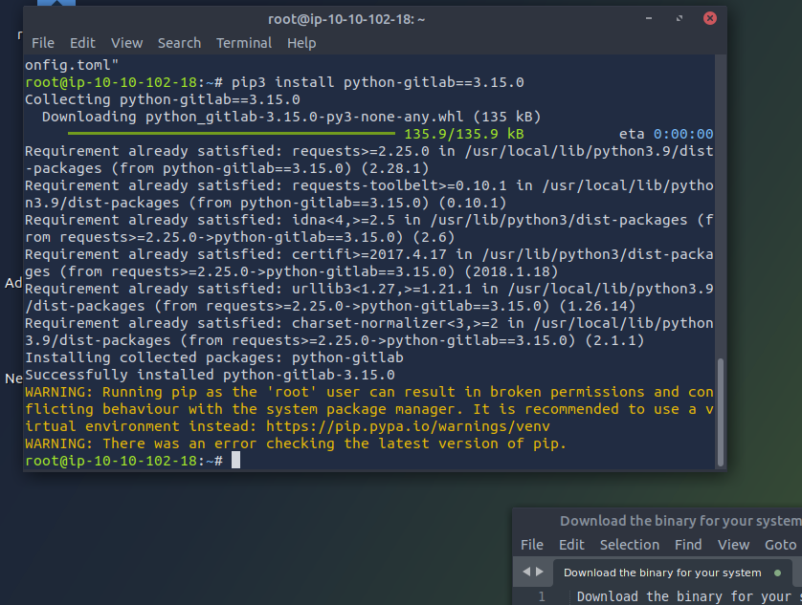Image resolution: width=802 pixels, height=605 pixels.
Task: Open Find menu in the text editor window
Action: [688, 545]
